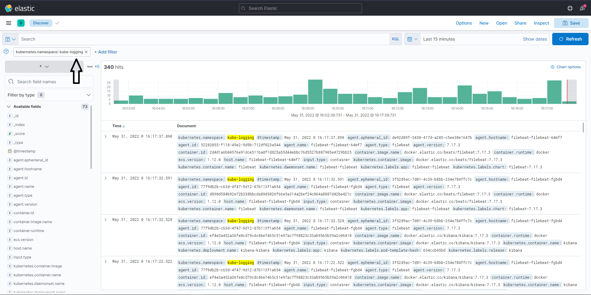Click Open saved search menu item
Viewport: 591px width, 295px height.
click(501, 23)
